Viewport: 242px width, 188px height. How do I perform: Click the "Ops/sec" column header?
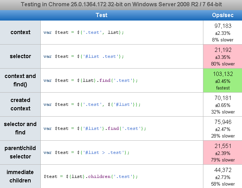click(x=223, y=15)
